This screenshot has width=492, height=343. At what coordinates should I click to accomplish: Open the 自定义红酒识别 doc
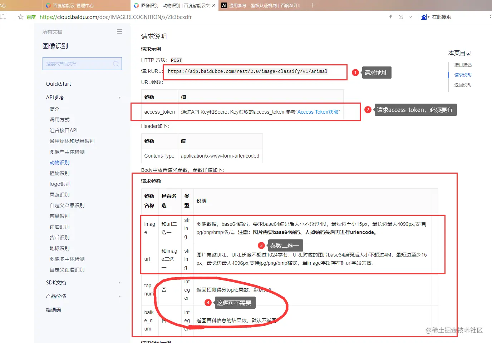pos(67,270)
